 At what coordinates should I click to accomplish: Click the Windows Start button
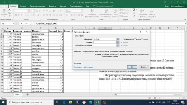(3, 102)
